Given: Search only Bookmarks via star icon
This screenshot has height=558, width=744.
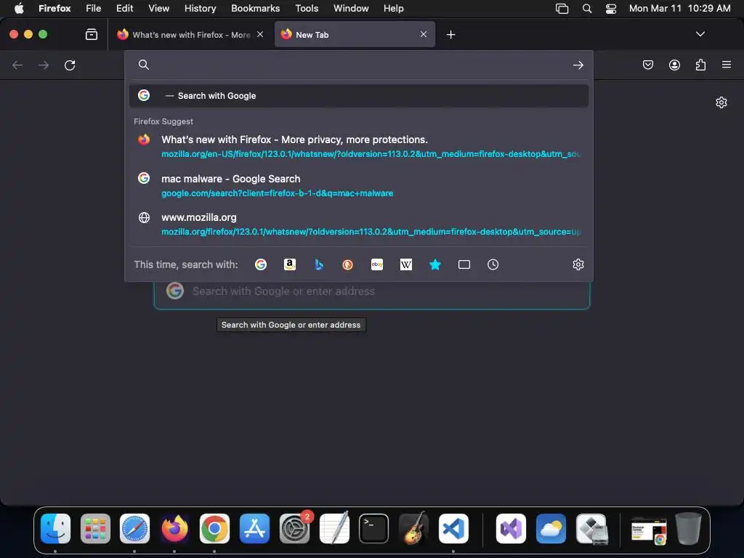Looking at the screenshot, I should (x=435, y=264).
